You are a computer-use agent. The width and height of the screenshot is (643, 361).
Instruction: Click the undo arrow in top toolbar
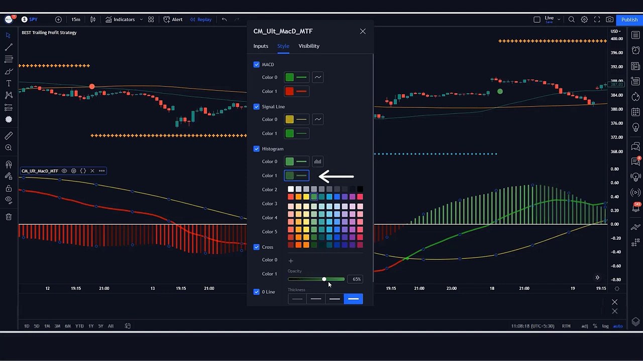224,20
